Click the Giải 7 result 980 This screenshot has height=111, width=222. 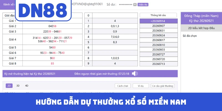coord(52,58)
